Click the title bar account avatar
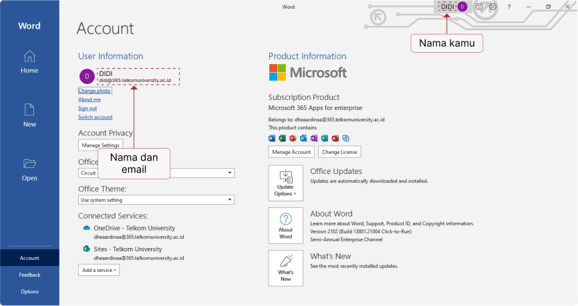 [462, 7]
